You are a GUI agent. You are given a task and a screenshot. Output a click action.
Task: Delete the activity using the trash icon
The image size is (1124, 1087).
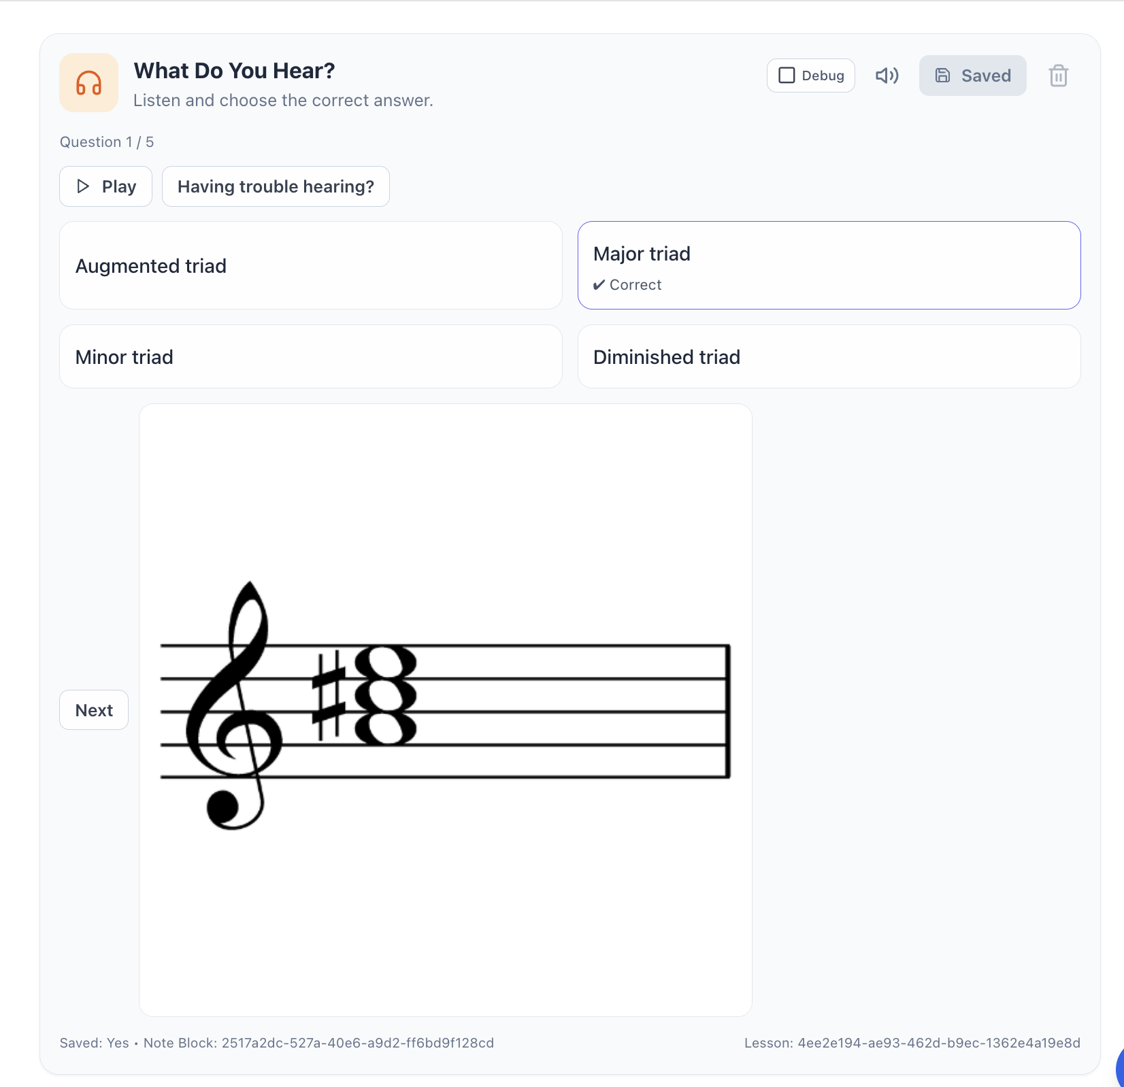(x=1059, y=76)
